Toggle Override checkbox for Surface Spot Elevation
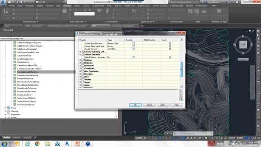 pyautogui.click(x=134, y=43)
